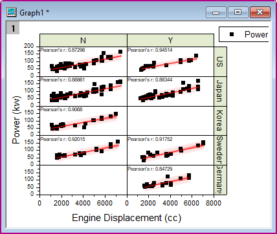277x234 pixels.
Task: Click the Japan row label
Action: [220, 91]
